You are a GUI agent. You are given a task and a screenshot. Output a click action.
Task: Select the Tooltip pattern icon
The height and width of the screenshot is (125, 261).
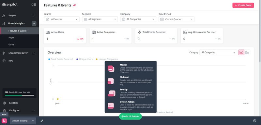(x=112, y=93)
